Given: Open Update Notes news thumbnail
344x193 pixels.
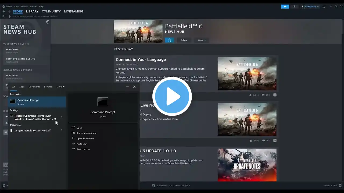Looking at the screenshot, I should click(247, 165).
